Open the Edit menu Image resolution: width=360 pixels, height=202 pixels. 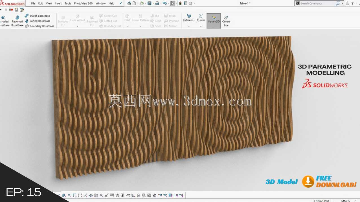click(x=41, y=3)
